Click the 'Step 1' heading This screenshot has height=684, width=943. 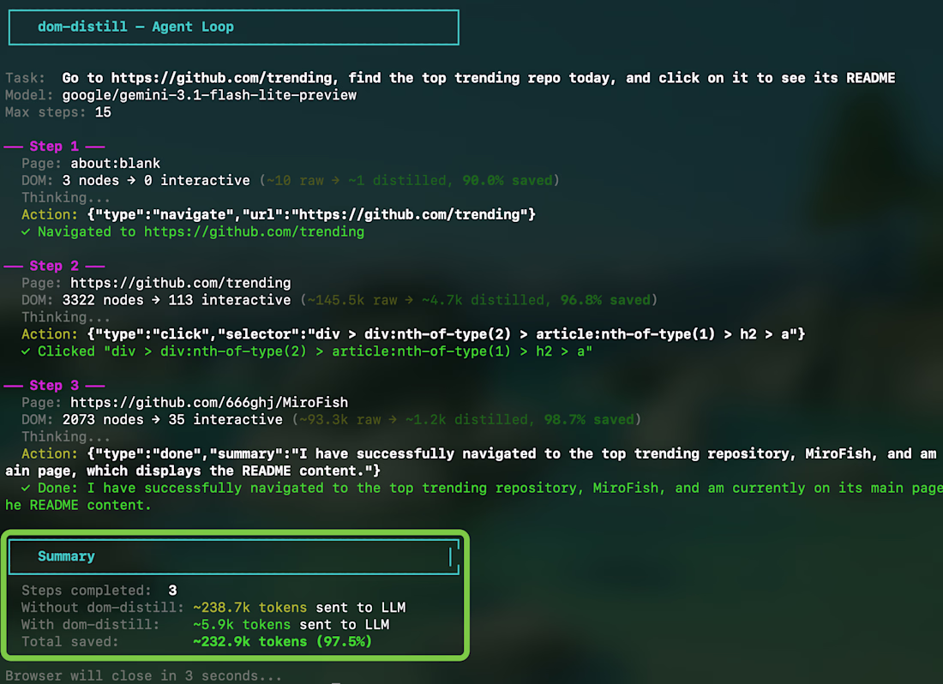click(x=54, y=146)
